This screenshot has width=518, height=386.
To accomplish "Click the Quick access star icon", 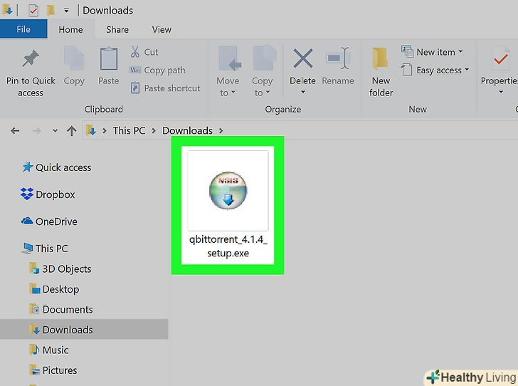I will point(28,167).
